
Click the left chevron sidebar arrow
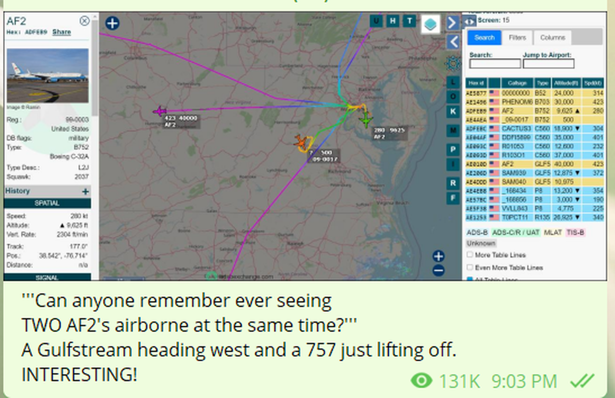click(453, 42)
